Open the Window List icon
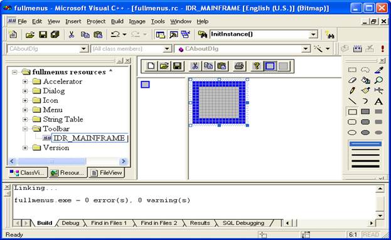Viewport: 391px width, 240px height. pos(186,34)
